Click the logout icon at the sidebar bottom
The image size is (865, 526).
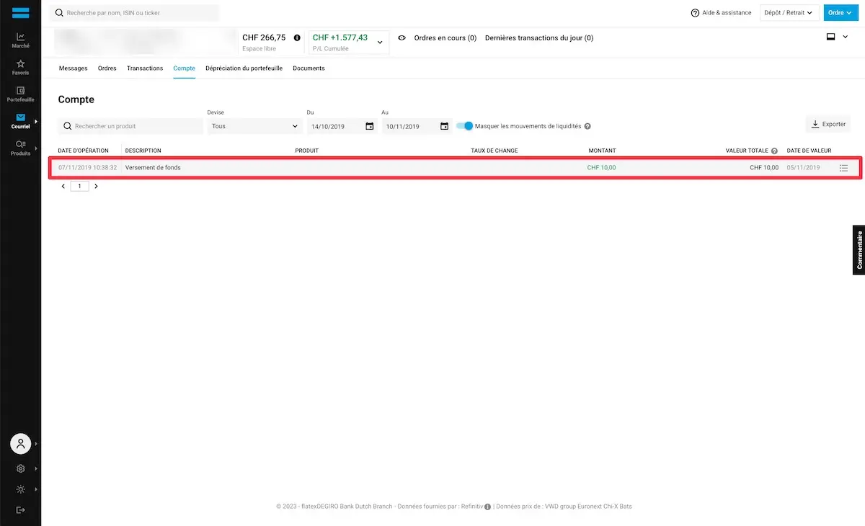click(x=20, y=509)
